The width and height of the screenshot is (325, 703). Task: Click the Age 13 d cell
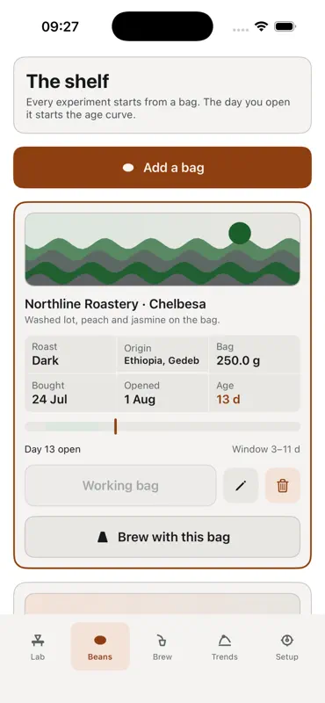254,393
